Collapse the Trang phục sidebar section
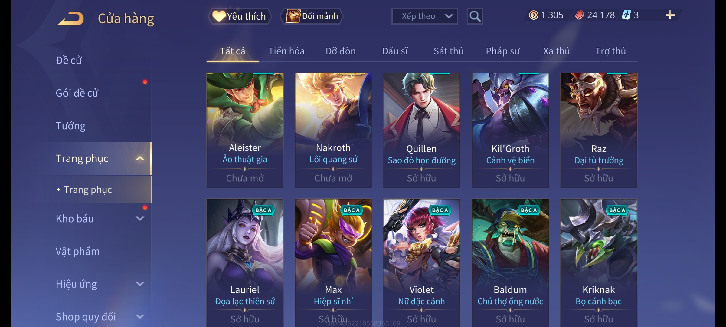The height and width of the screenshot is (327, 726). 140,159
